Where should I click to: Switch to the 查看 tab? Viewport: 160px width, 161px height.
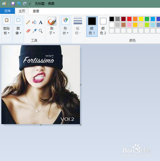36,11
